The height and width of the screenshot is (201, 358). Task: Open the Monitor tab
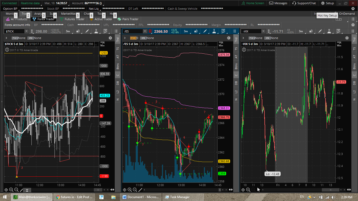(11, 14)
